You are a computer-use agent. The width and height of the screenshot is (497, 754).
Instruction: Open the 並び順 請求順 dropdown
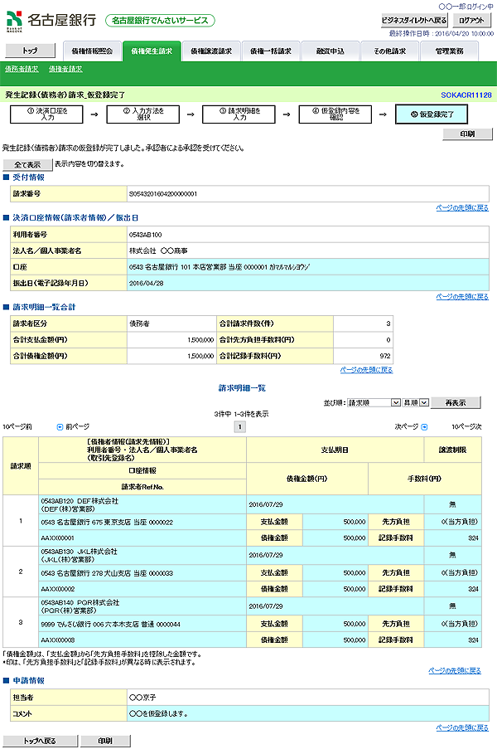click(374, 402)
